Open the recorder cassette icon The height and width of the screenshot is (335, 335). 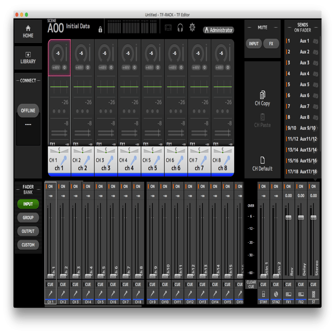click(168, 27)
